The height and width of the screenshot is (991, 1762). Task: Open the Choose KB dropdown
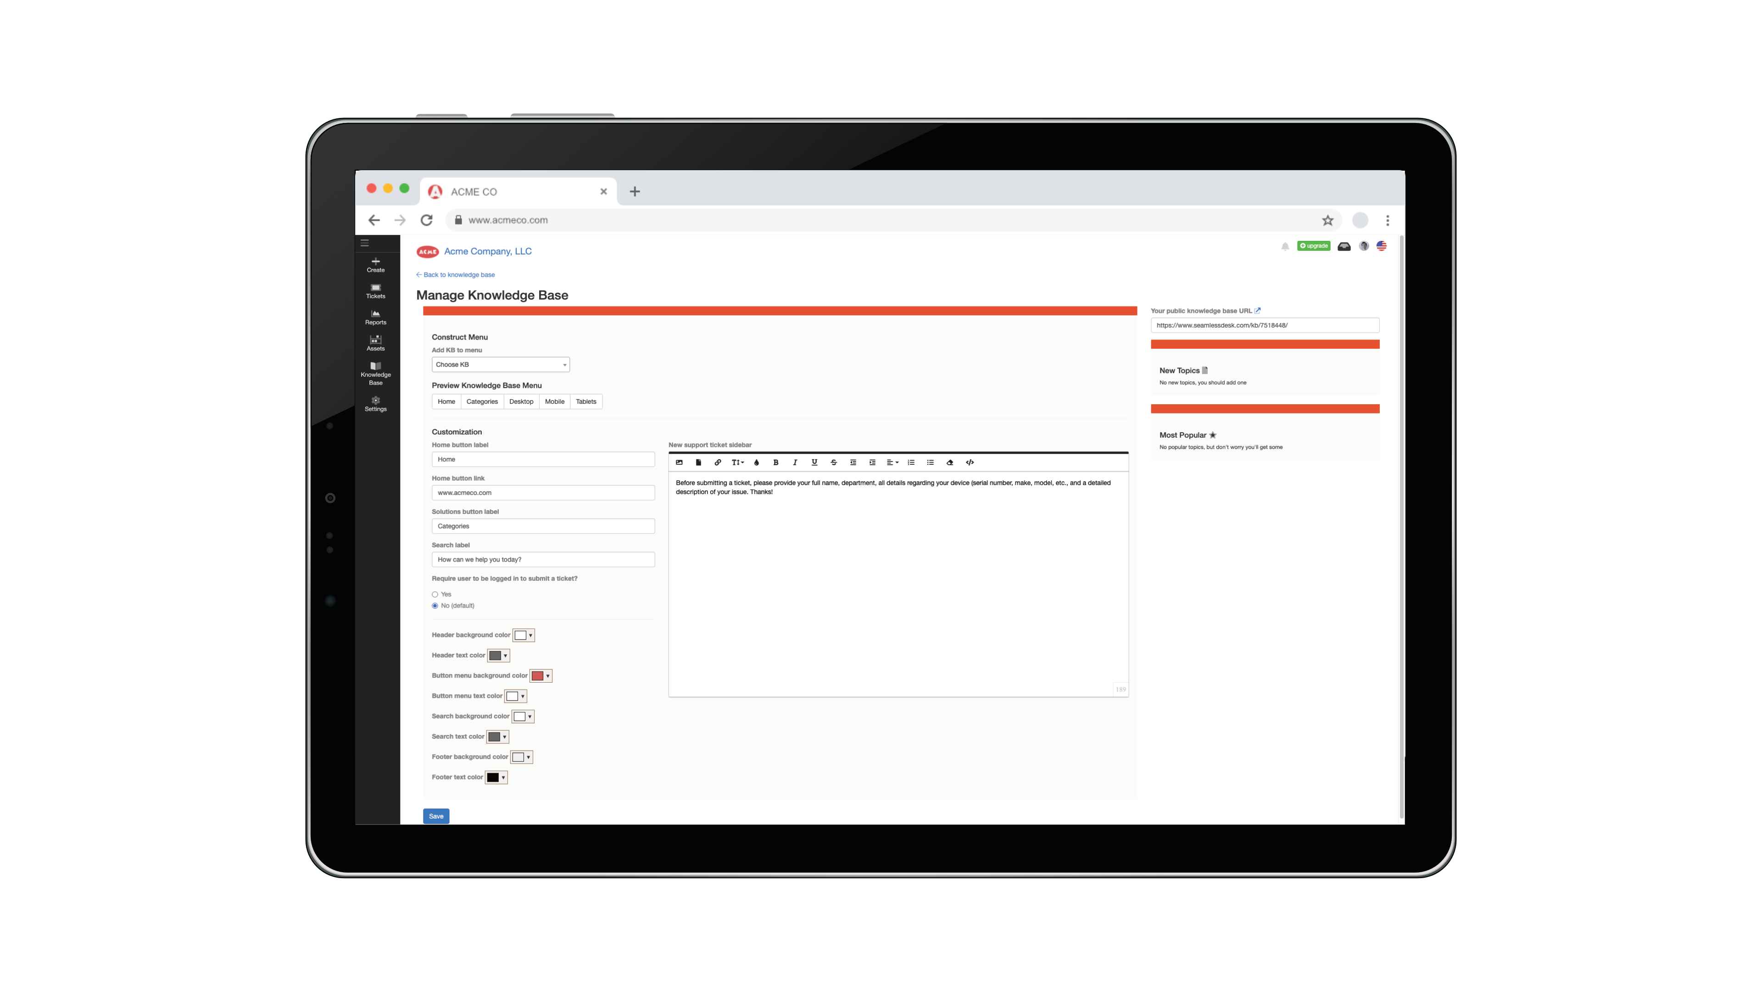500,365
